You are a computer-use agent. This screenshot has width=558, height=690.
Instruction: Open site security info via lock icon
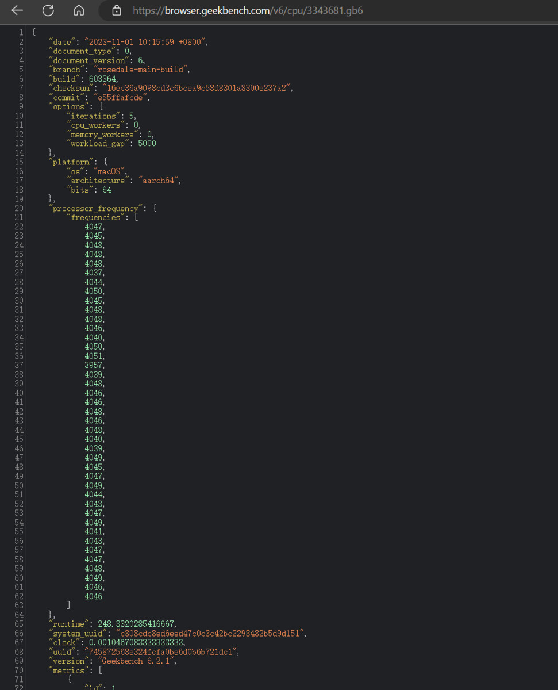point(117,10)
